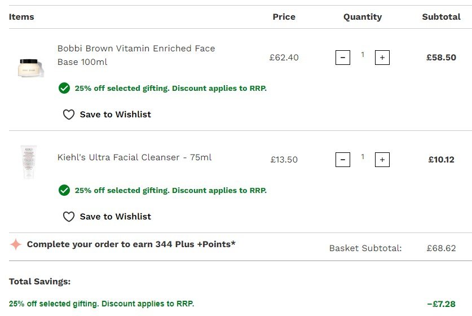The image size is (472, 316).
Task: Click the 25% off gifting offer text under Bobbi Brown
Action: [170, 88]
